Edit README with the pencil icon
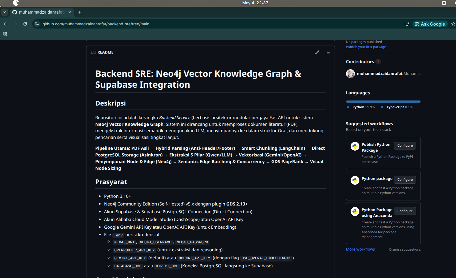Image resolution: width=456 pixels, height=278 pixels. [317, 52]
